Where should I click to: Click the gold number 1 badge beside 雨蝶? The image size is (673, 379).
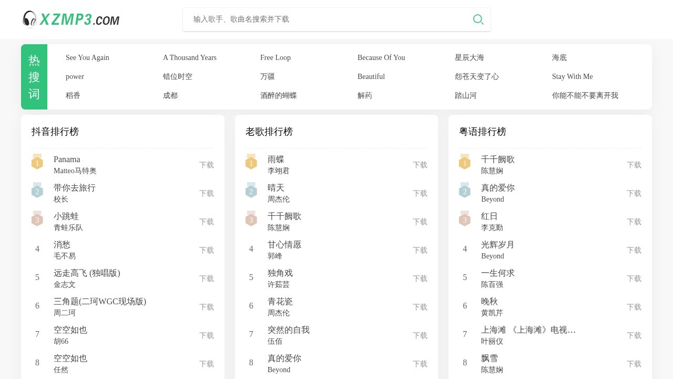tap(251, 163)
